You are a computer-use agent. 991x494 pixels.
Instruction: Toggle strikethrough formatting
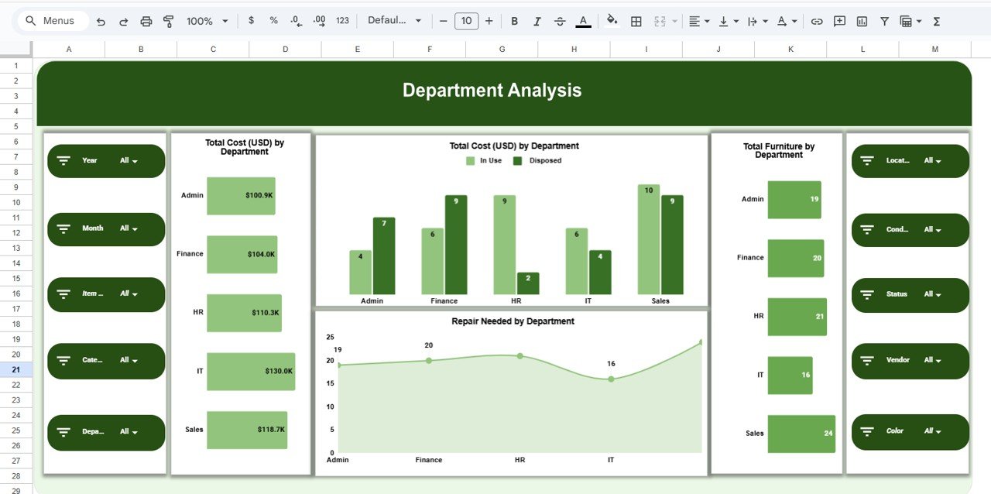coord(560,21)
